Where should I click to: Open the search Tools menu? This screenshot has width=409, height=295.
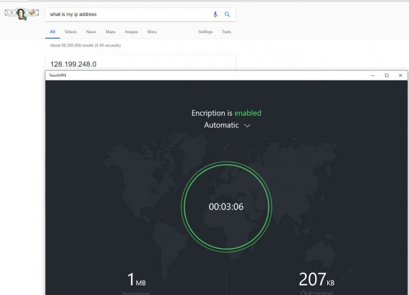coord(226,32)
